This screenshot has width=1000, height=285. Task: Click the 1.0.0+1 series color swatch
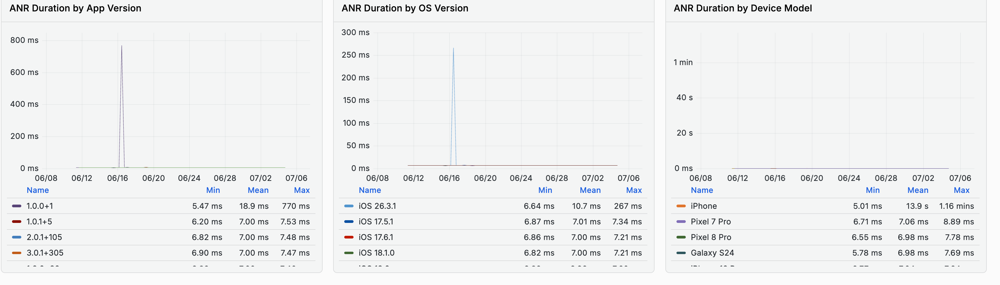(x=17, y=206)
